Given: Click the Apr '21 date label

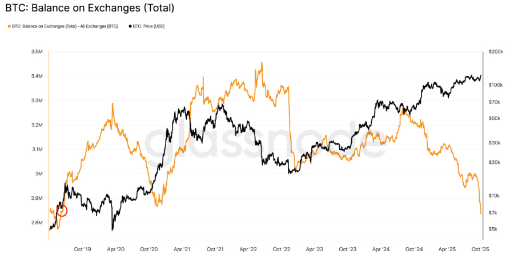Looking at the screenshot, I should pyautogui.click(x=182, y=249).
